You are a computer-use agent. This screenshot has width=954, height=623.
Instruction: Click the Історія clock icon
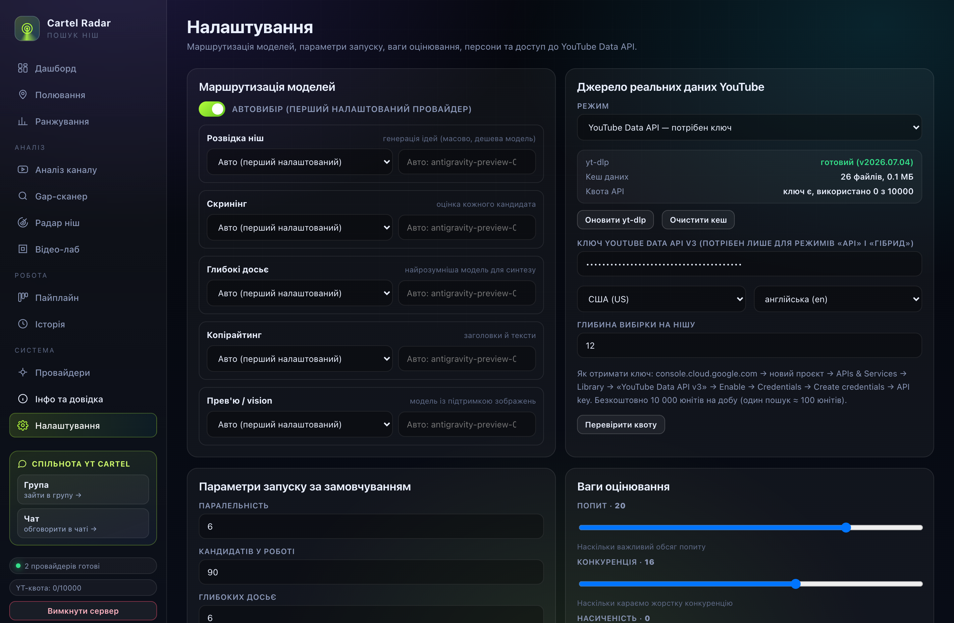pyautogui.click(x=23, y=324)
